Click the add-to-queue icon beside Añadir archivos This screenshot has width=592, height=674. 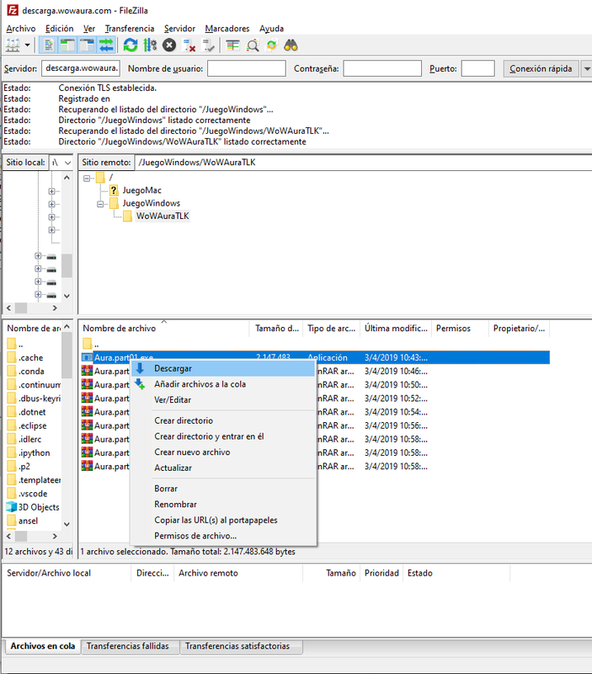(x=140, y=384)
